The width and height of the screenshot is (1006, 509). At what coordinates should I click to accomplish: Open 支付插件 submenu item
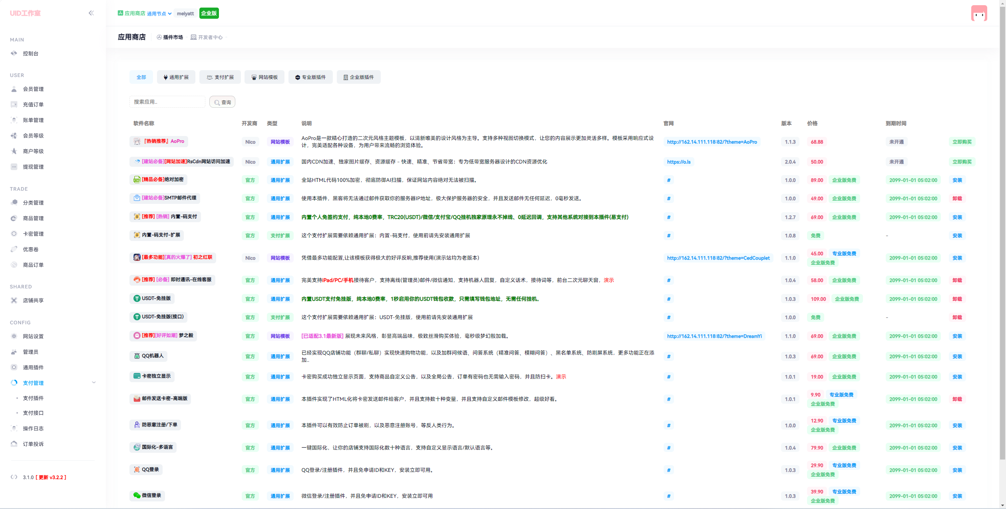coord(33,398)
